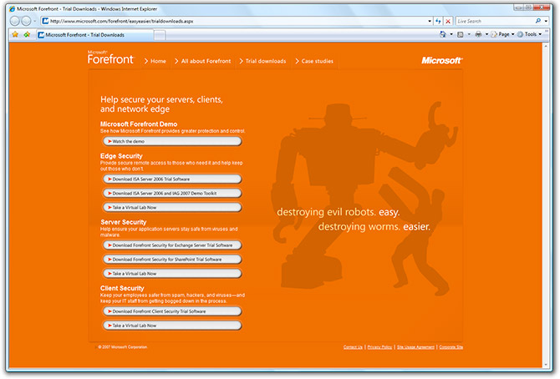The height and width of the screenshot is (379, 560).
Task: Open a new blank tab
Action: (160, 35)
